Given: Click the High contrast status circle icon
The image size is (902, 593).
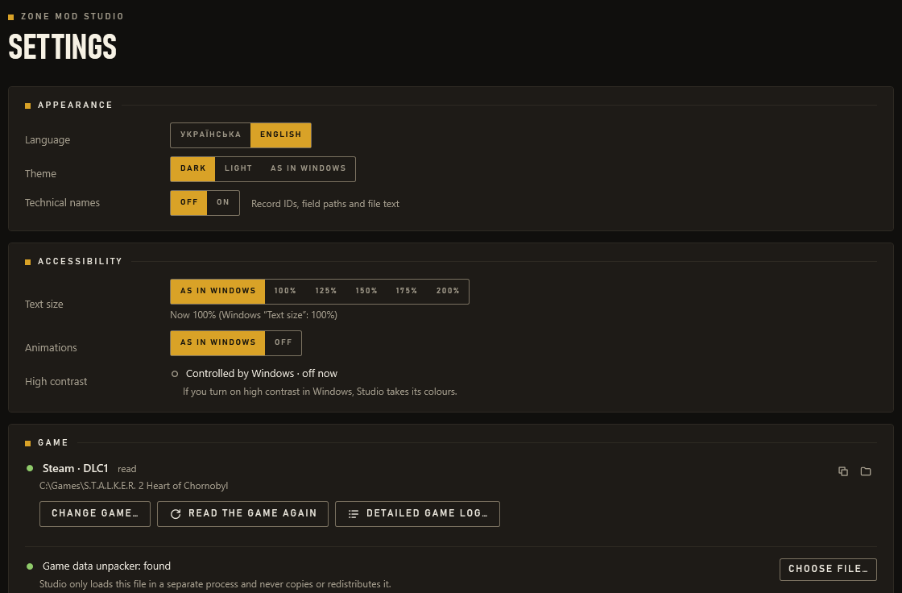Looking at the screenshot, I should (x=174, y=374).
